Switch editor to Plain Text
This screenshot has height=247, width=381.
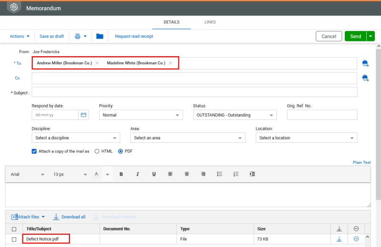tap(361, 162)
